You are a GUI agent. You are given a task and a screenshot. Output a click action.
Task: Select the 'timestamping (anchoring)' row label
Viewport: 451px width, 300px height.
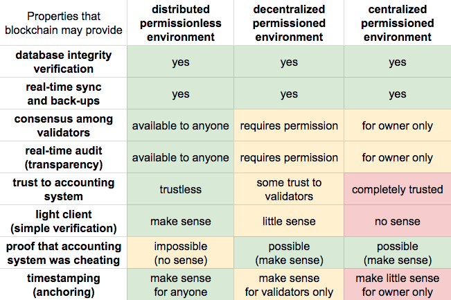point(64,285)
